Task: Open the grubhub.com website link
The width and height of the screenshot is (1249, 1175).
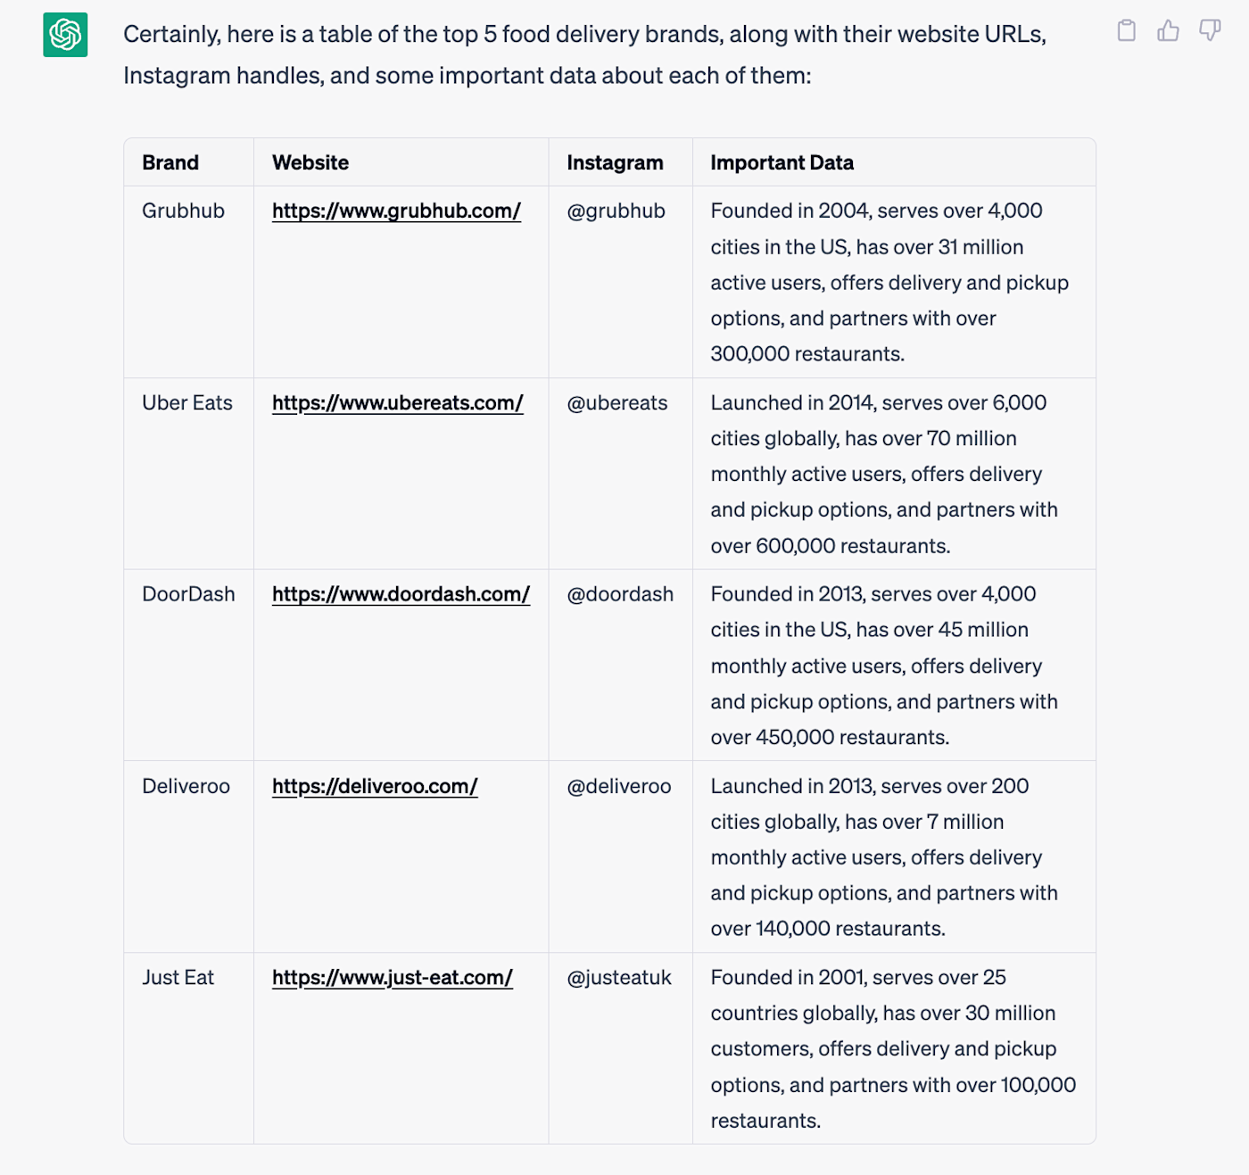Action: [x=396, y=211]
